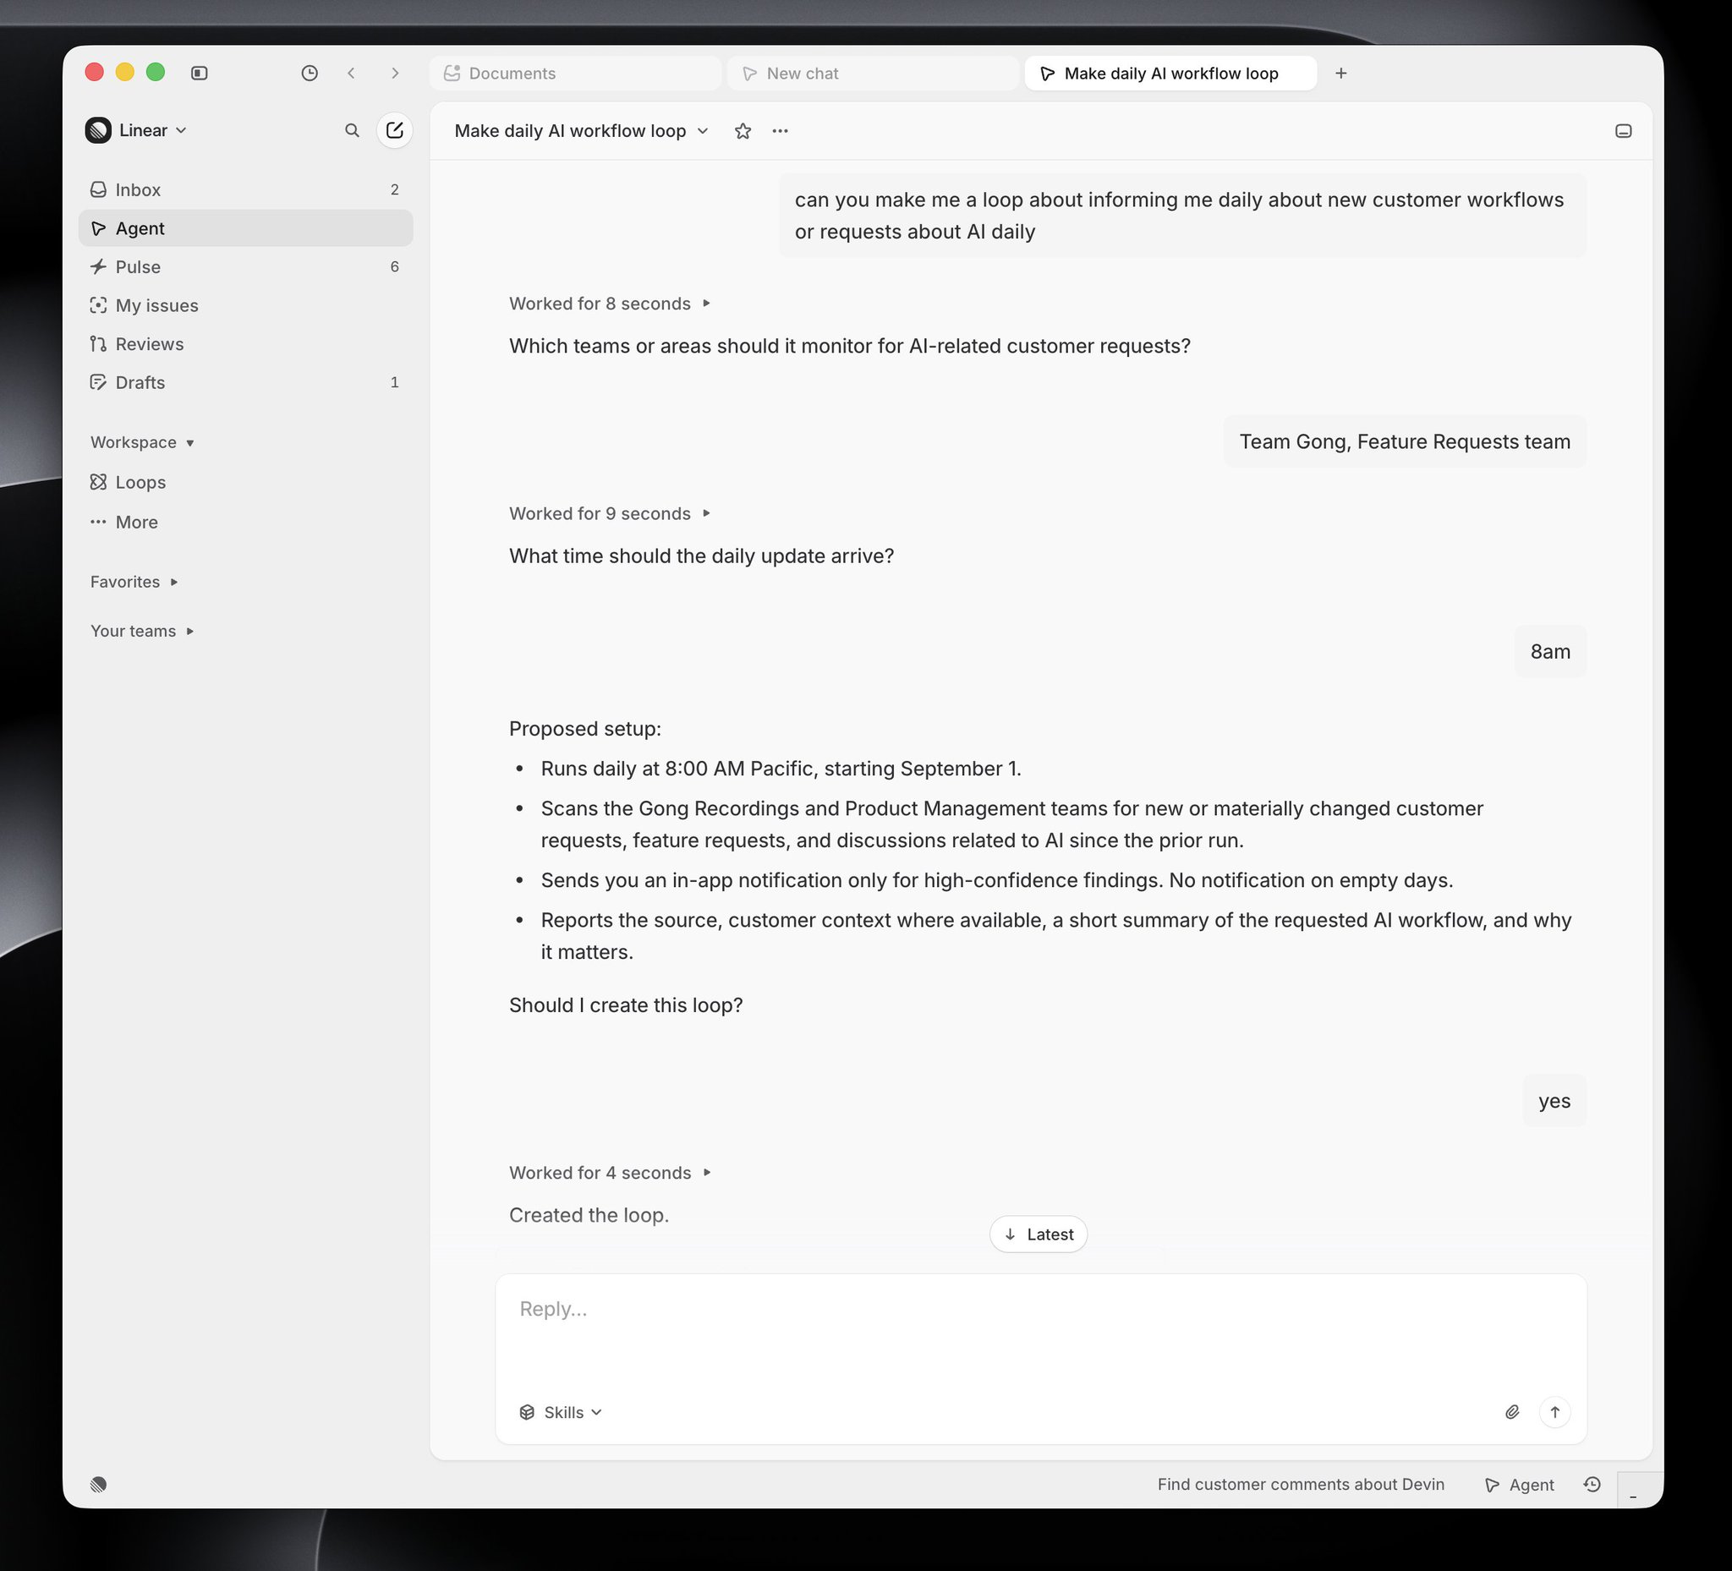
Task: Click the Created the loop. text
Action: [x=589, y=1215]
